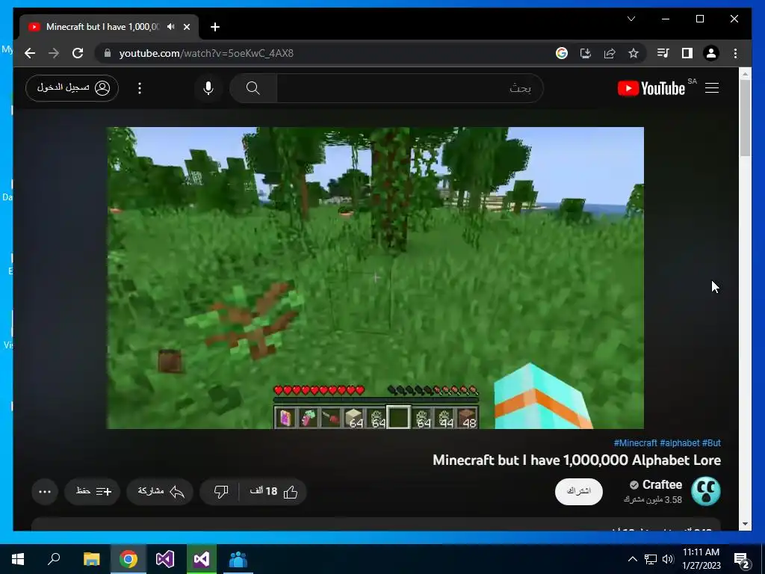Open the media control icon in Chrome toolbar
Image resolution: width=765 pixels, height=574 pixels.
pyautogui.click(x=663, y=53)
